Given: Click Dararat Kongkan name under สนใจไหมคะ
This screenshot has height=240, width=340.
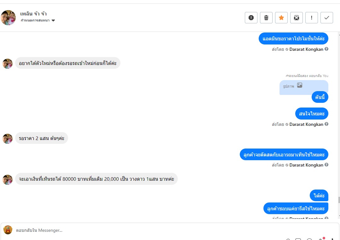Looking at the screenshot, I should 306,124.
